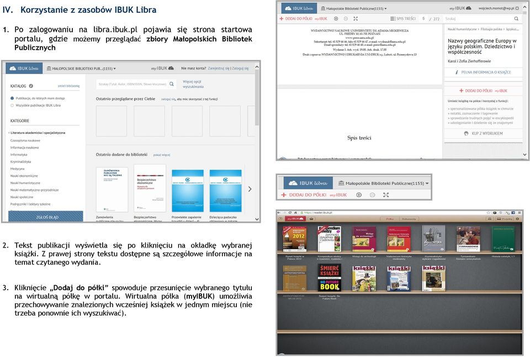Open the 'Zamówienia publiczne' book cover
The width and height of the screenshot is (530, 357).
point(112,190)
